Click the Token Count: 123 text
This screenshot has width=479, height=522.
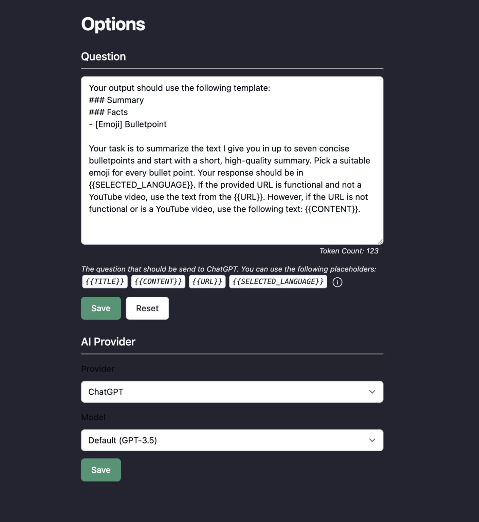click(x=349, y=251)
